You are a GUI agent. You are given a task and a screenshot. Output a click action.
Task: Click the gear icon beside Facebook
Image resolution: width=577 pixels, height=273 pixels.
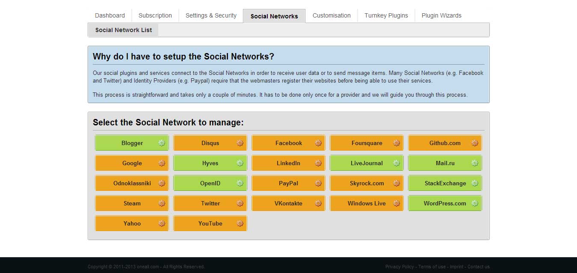click(318, 143)
